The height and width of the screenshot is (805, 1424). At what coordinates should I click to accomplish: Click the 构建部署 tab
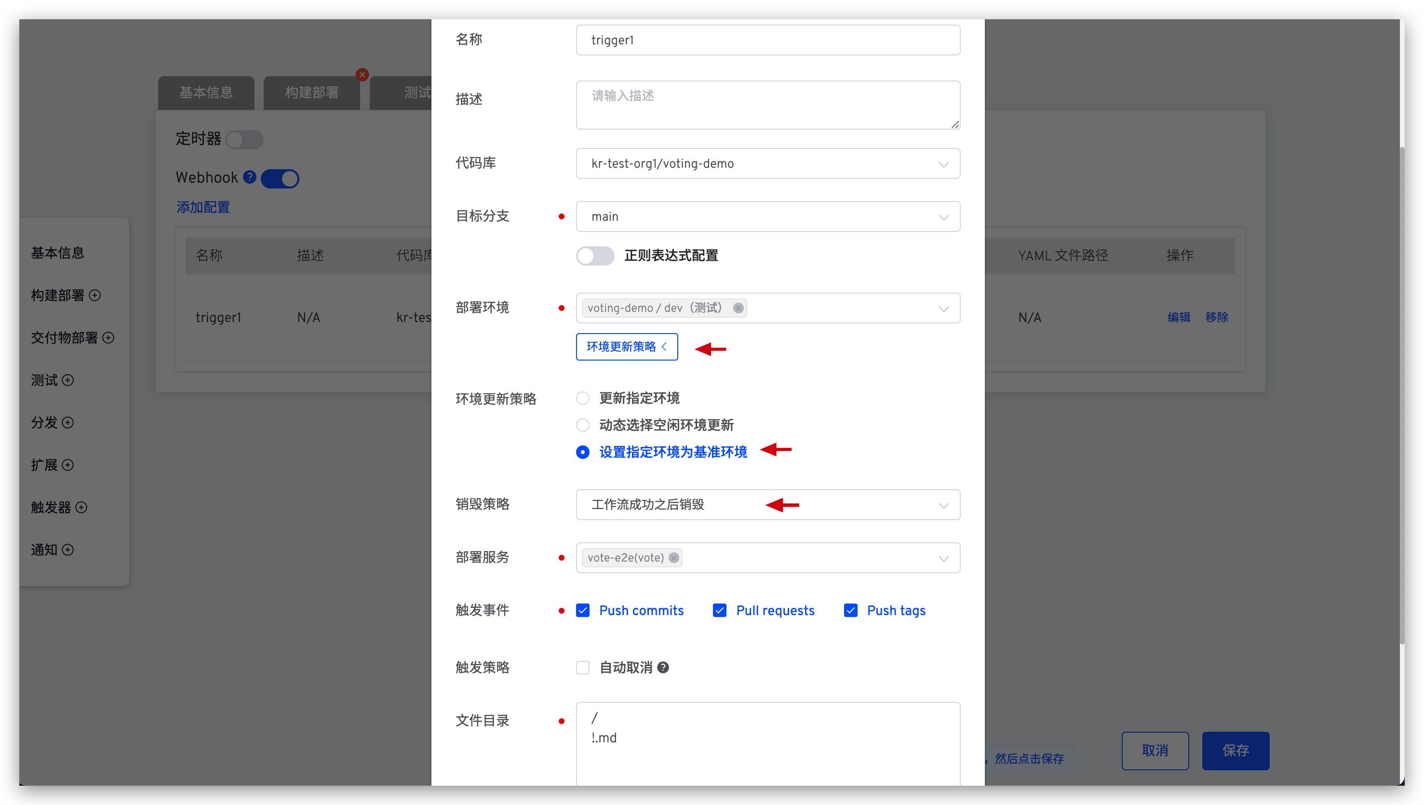(x=311, y=92)
